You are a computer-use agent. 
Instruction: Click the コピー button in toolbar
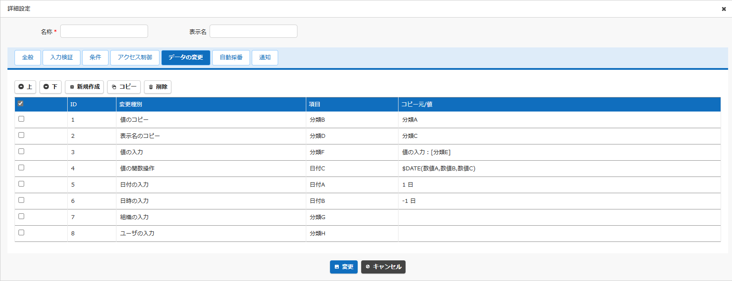pyautogui.click(x=124, y=87)
